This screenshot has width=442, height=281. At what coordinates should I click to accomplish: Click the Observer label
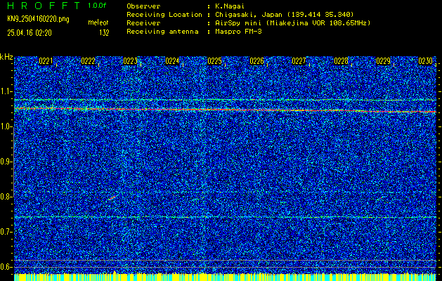click(x=143, y=6)
